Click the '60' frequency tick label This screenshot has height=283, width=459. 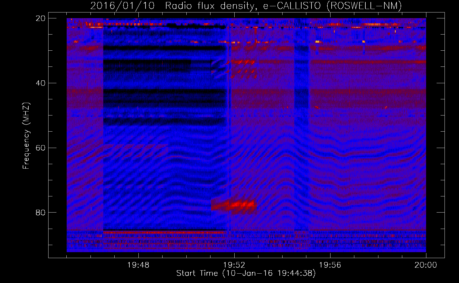(x=41, y=148)
